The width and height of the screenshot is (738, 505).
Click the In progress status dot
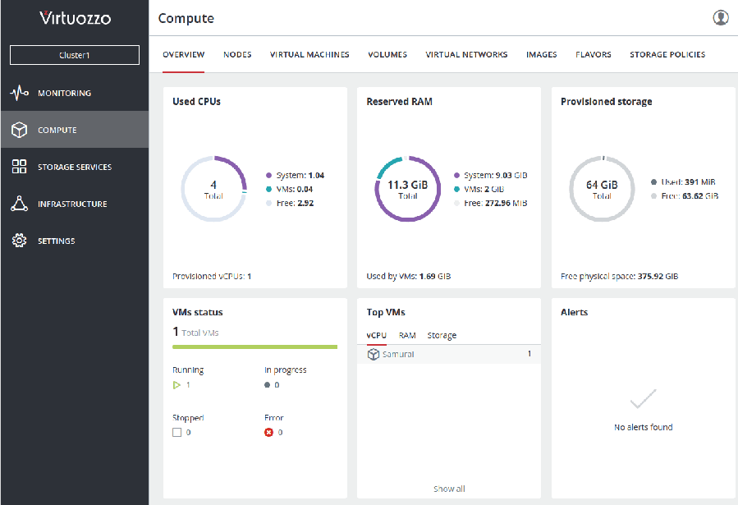268,384
